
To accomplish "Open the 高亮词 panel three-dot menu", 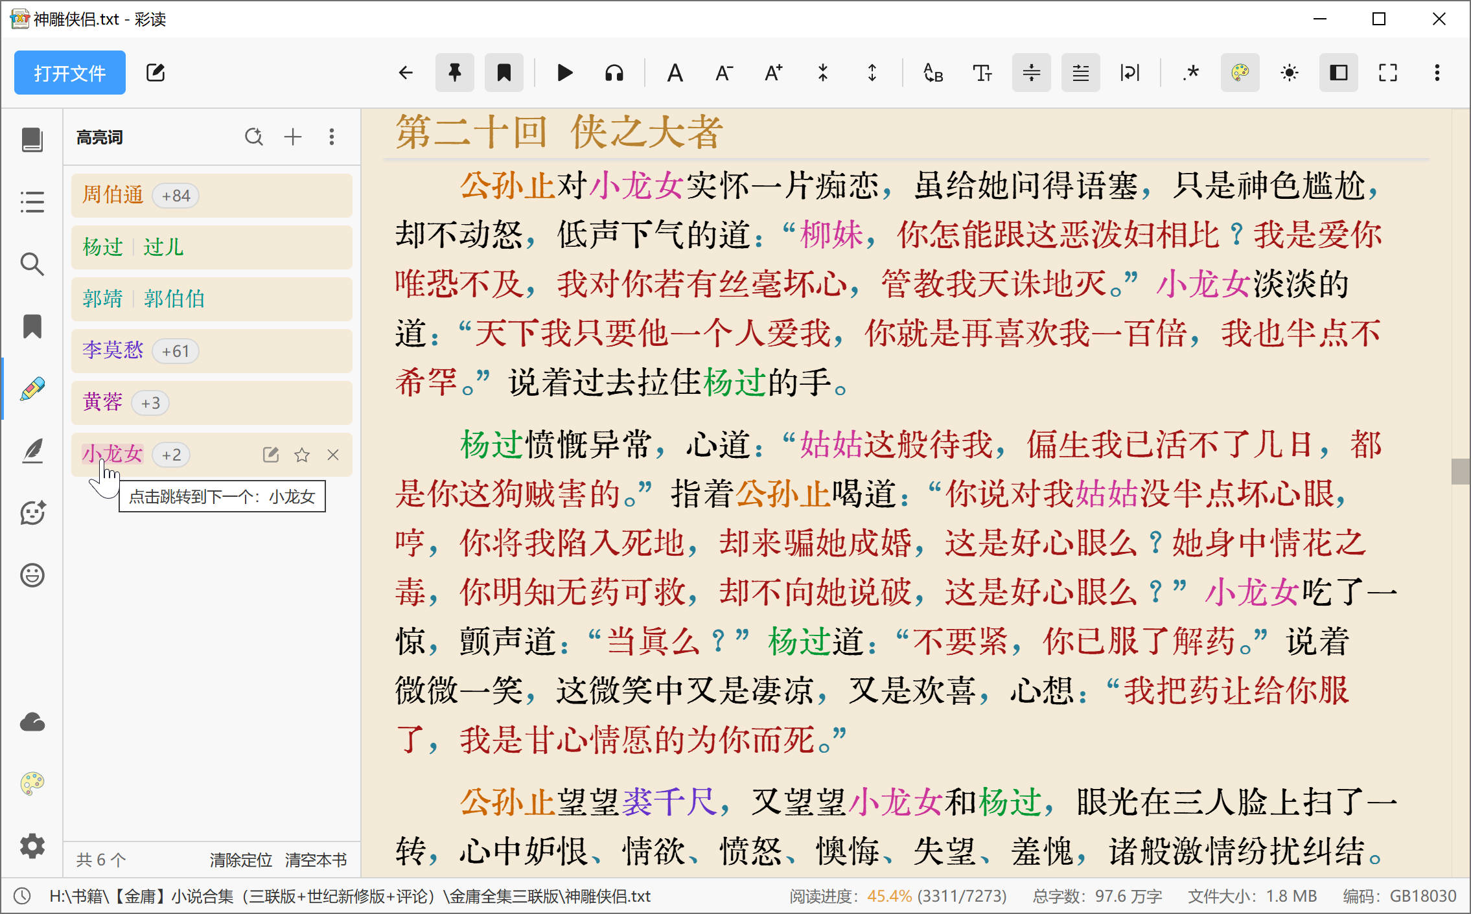I will pyautogui.click(x=332, y=137).
